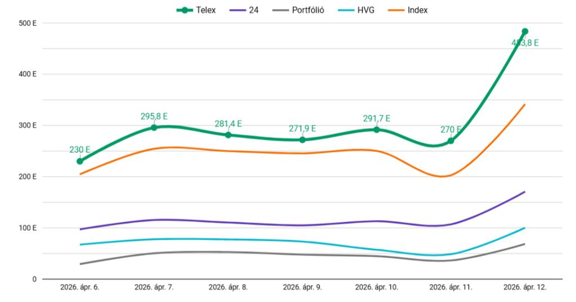
Task: Click the 24 legend label
Action: [x=254, y=10]
